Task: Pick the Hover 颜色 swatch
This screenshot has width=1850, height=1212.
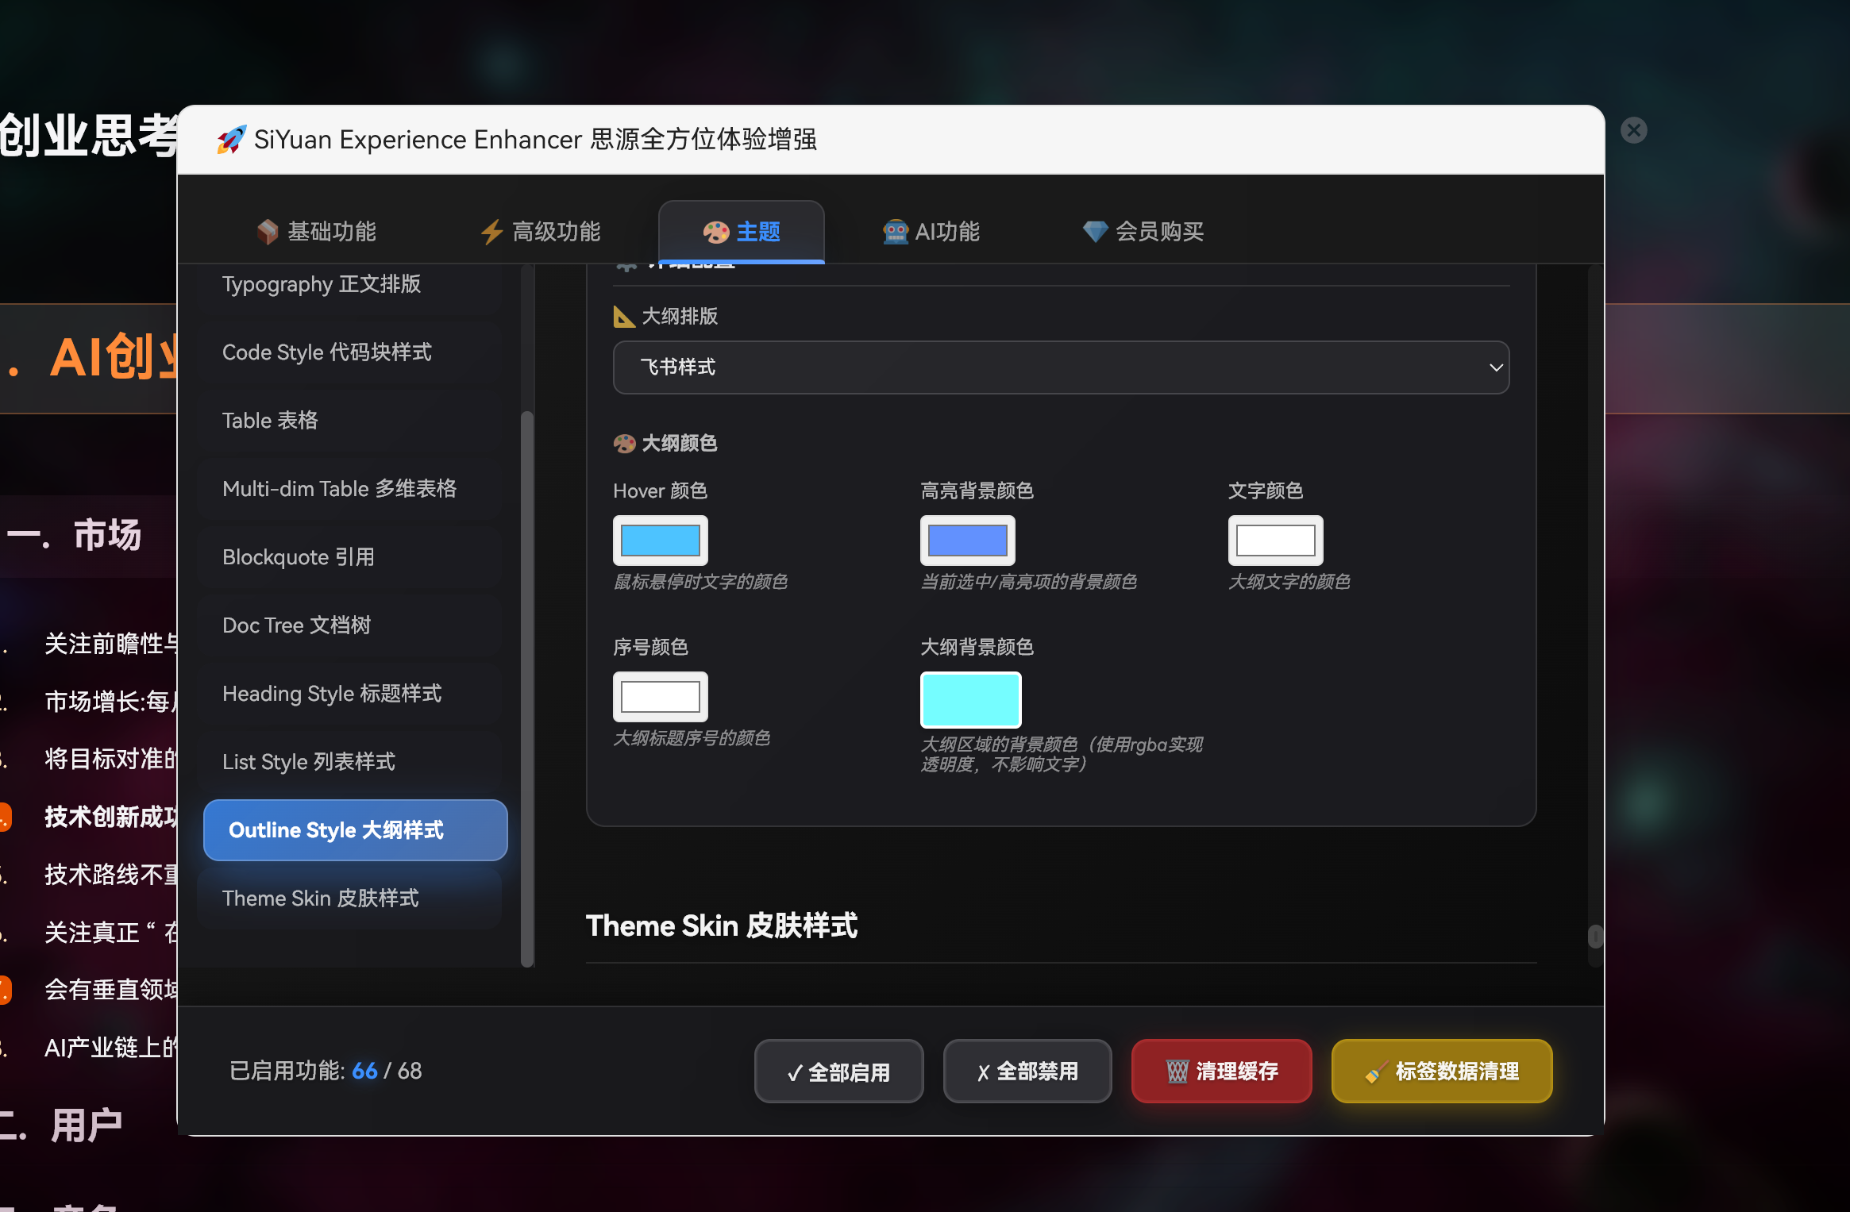Action: 660,541
